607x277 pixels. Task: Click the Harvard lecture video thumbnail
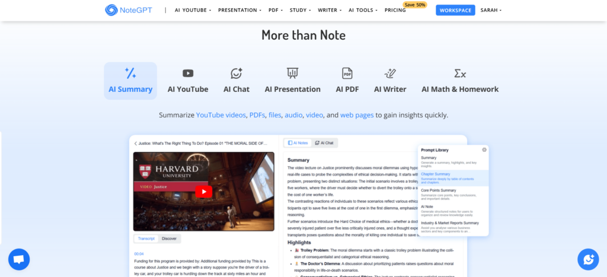pos(204,192)
